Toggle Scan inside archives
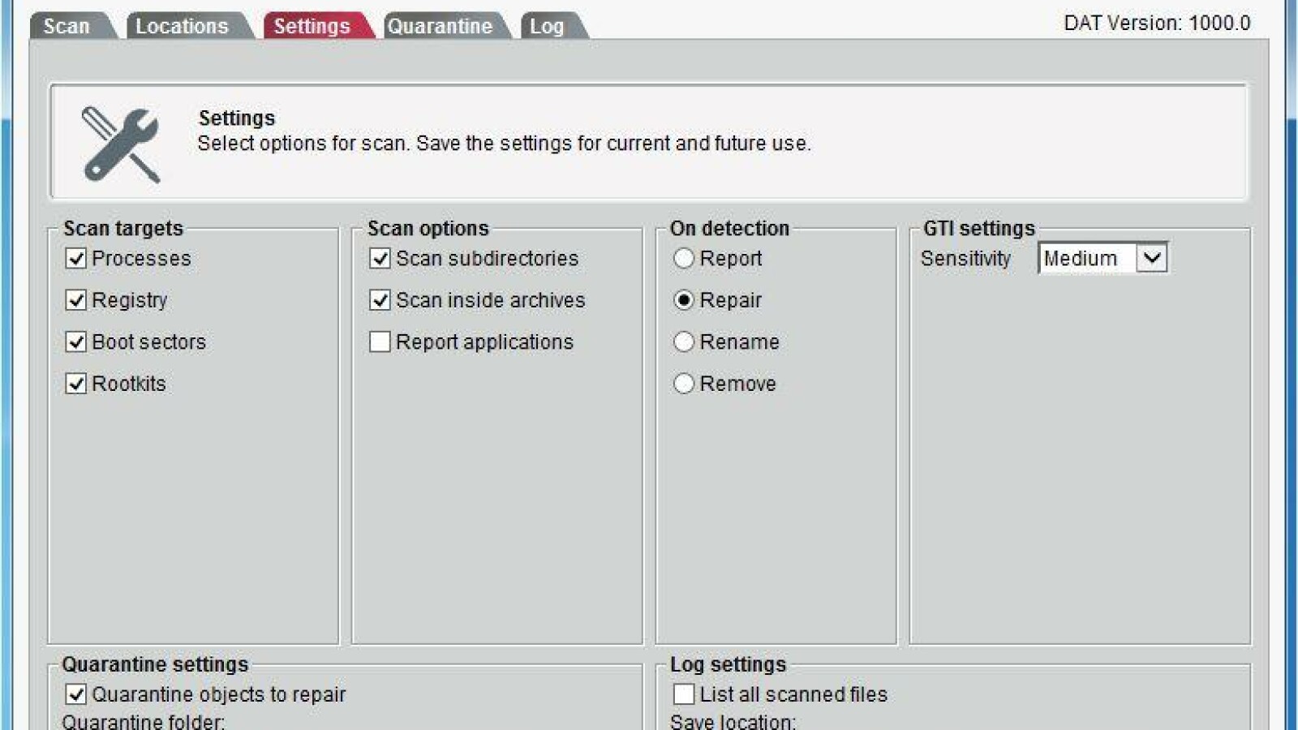 tap(378, 299)
